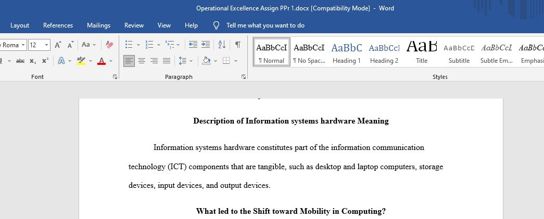The height and width of the screenshot is (219, 544).
Task: Open the Font dialog launcher
Action: click(x=115, y=77)
